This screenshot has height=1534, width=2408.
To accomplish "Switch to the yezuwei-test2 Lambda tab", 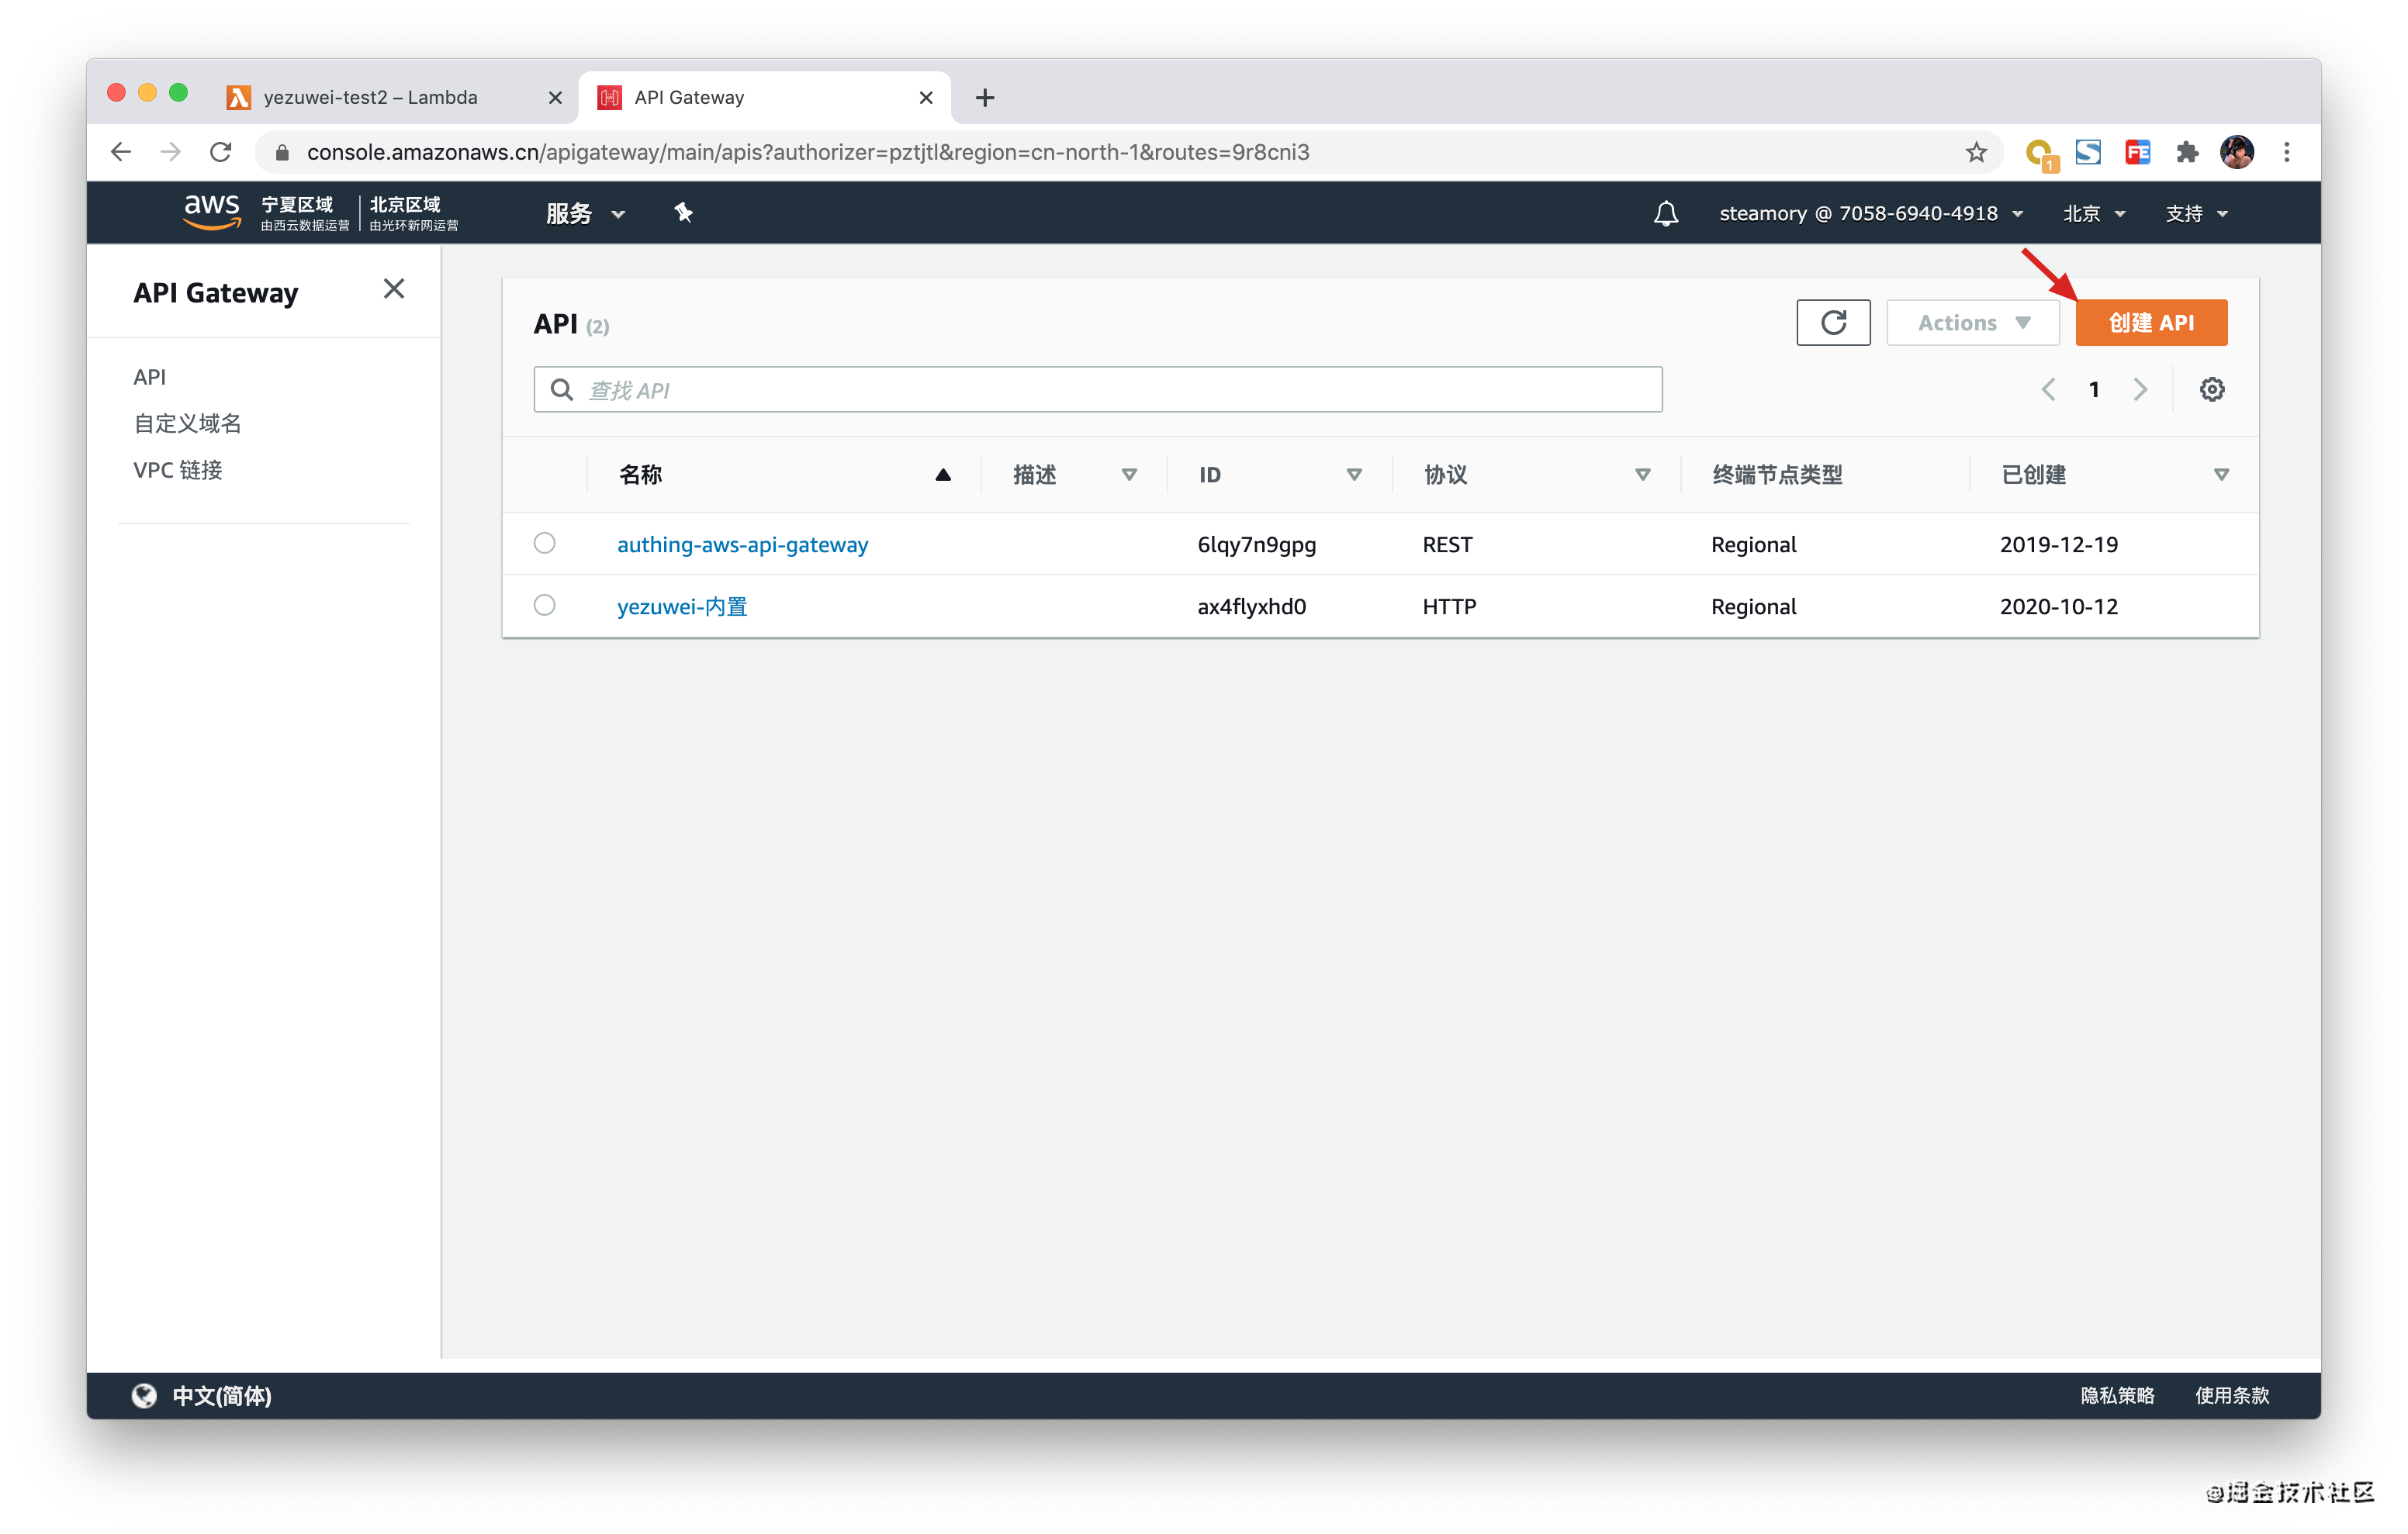I will [x=370, y=97].
